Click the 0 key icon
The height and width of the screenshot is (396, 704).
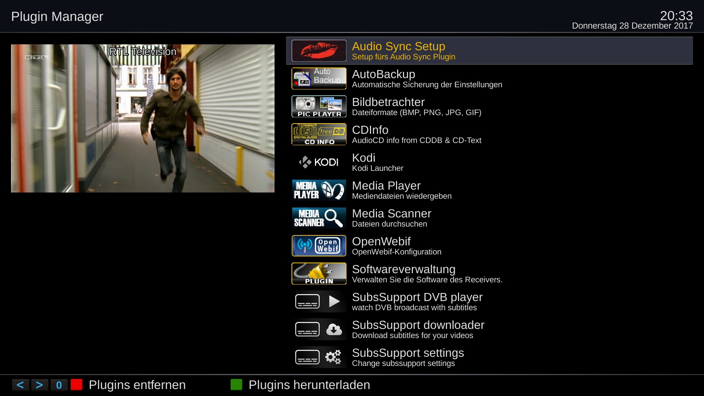[x=59, y=385]
